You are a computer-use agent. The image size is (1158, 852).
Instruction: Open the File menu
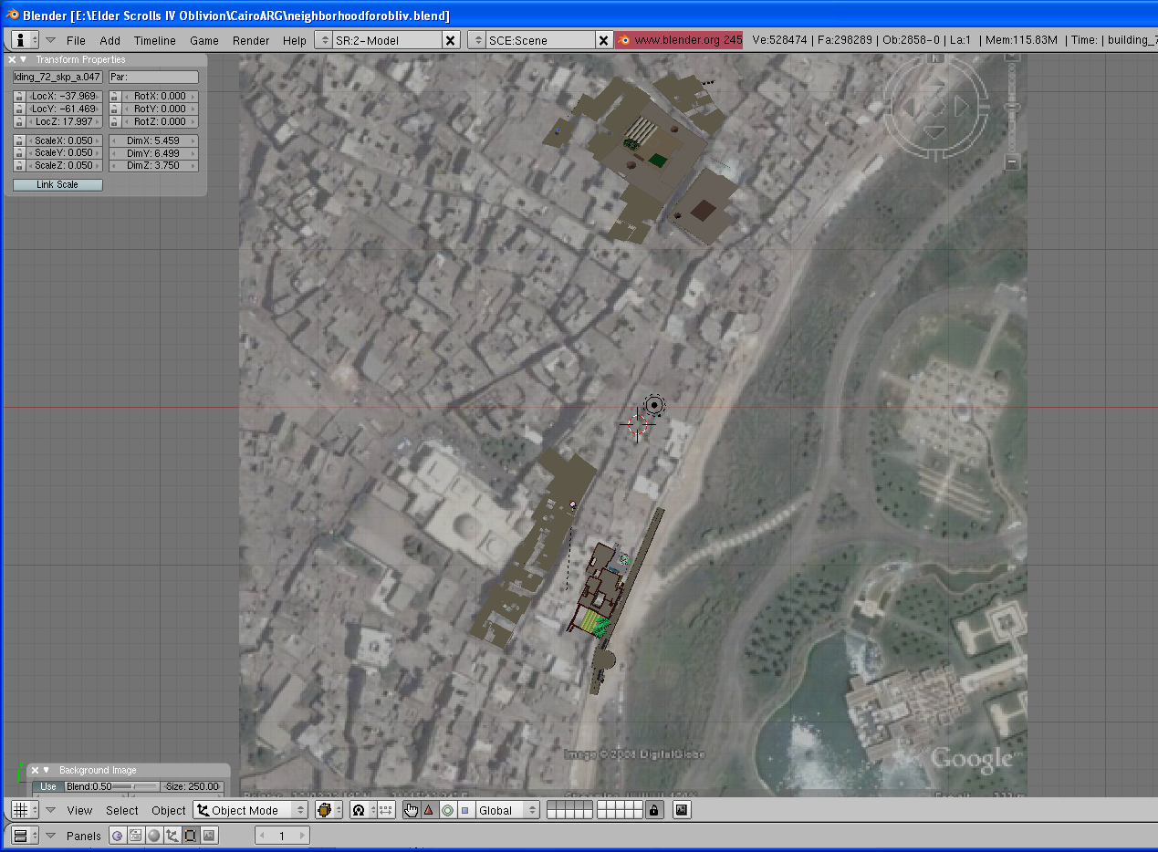click(76, 40)
